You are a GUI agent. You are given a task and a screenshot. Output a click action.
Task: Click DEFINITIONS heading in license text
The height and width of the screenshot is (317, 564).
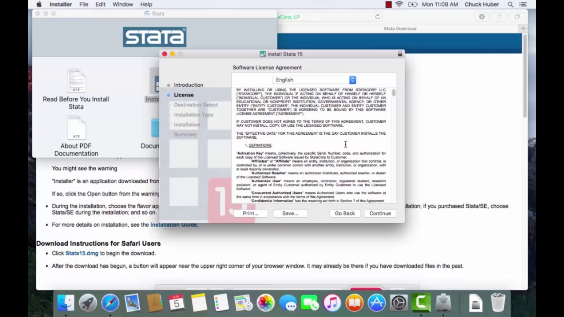[260, 145]
